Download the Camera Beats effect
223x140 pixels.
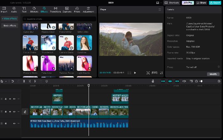72,48
